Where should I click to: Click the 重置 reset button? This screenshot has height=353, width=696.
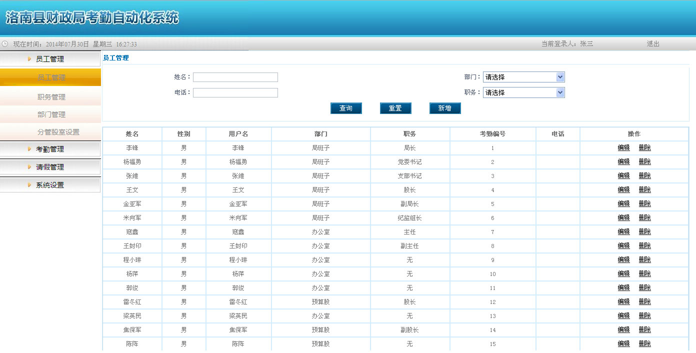click(395, 108)
